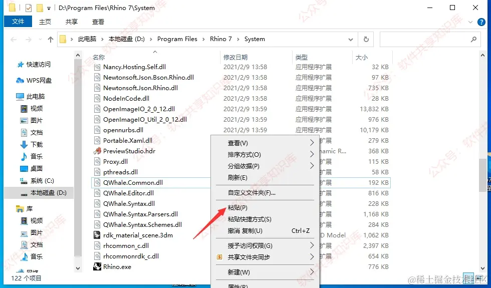
Task: Click Rhino 7 in the address breadcrumb
Action: [221, 39]
